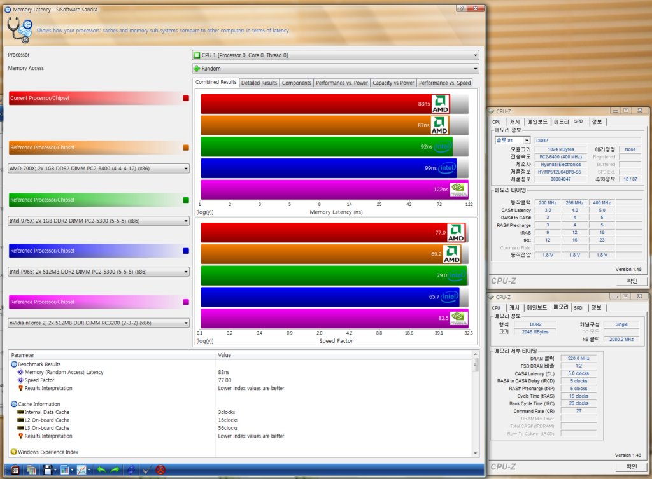Click the nVidia logo on the 122ns bar
Image resolution: width=652 pixels, height=479 pixels.
tap(458, 190)
